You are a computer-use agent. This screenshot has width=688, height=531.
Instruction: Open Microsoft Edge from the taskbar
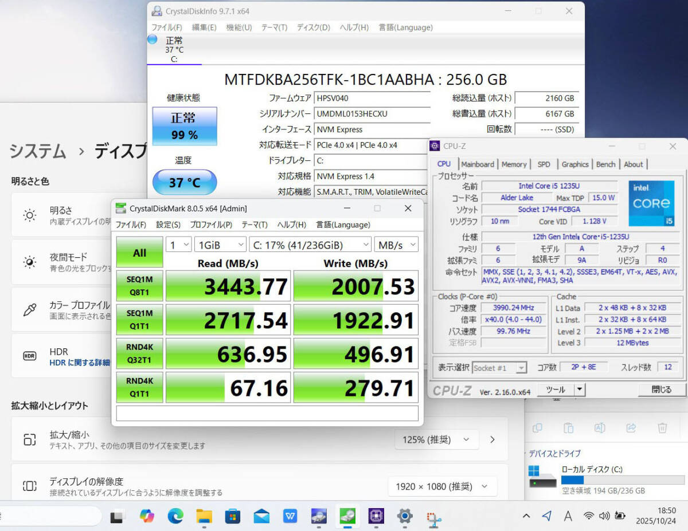coord(175,516)
